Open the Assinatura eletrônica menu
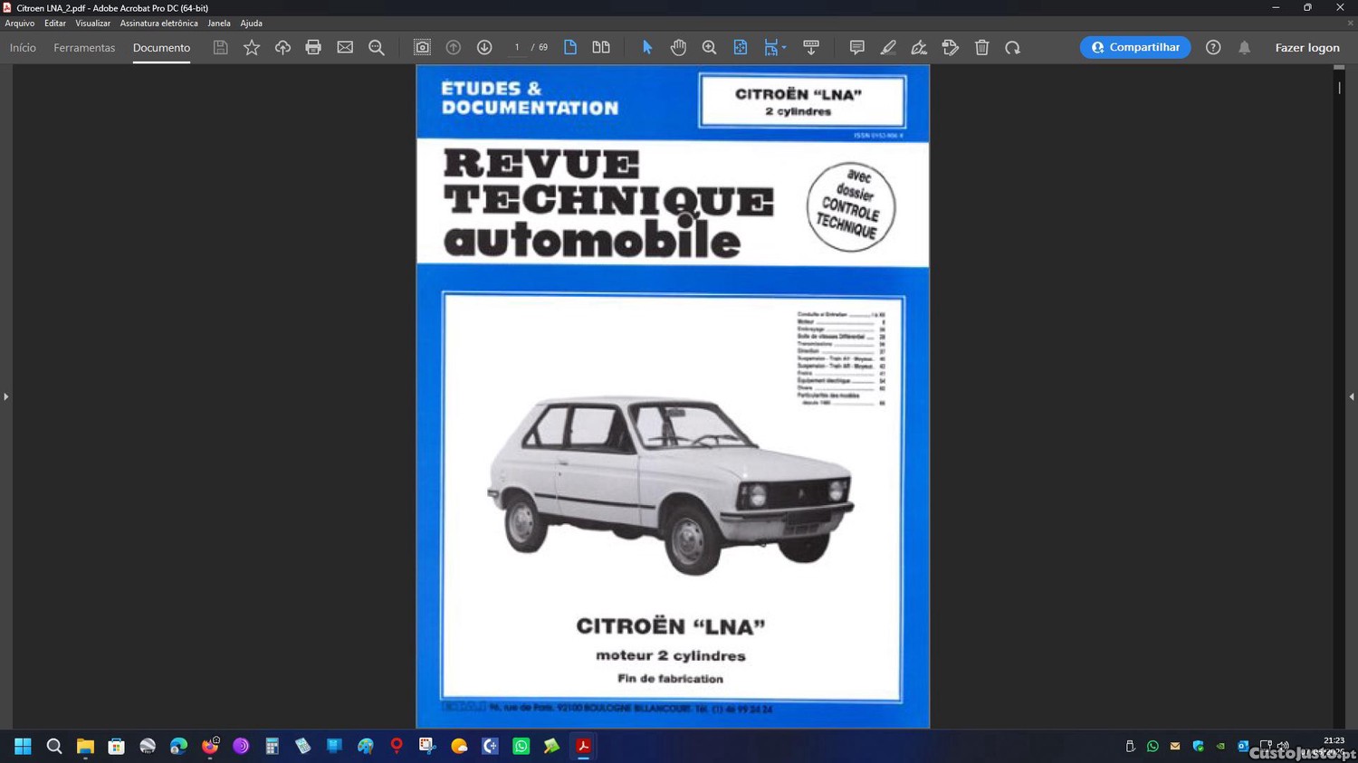Screen dimensions: 1358x763 coord(158,24)
